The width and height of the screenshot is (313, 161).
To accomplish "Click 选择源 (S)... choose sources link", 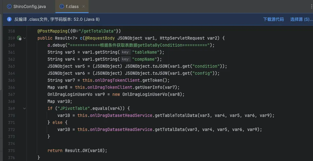I will click(301, 19).
